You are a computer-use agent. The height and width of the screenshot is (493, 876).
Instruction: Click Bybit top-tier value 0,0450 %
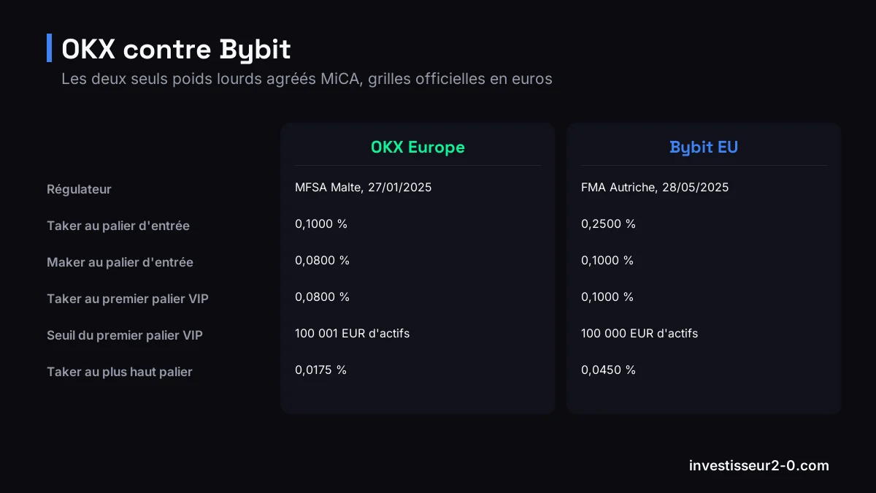pos(608,370)
